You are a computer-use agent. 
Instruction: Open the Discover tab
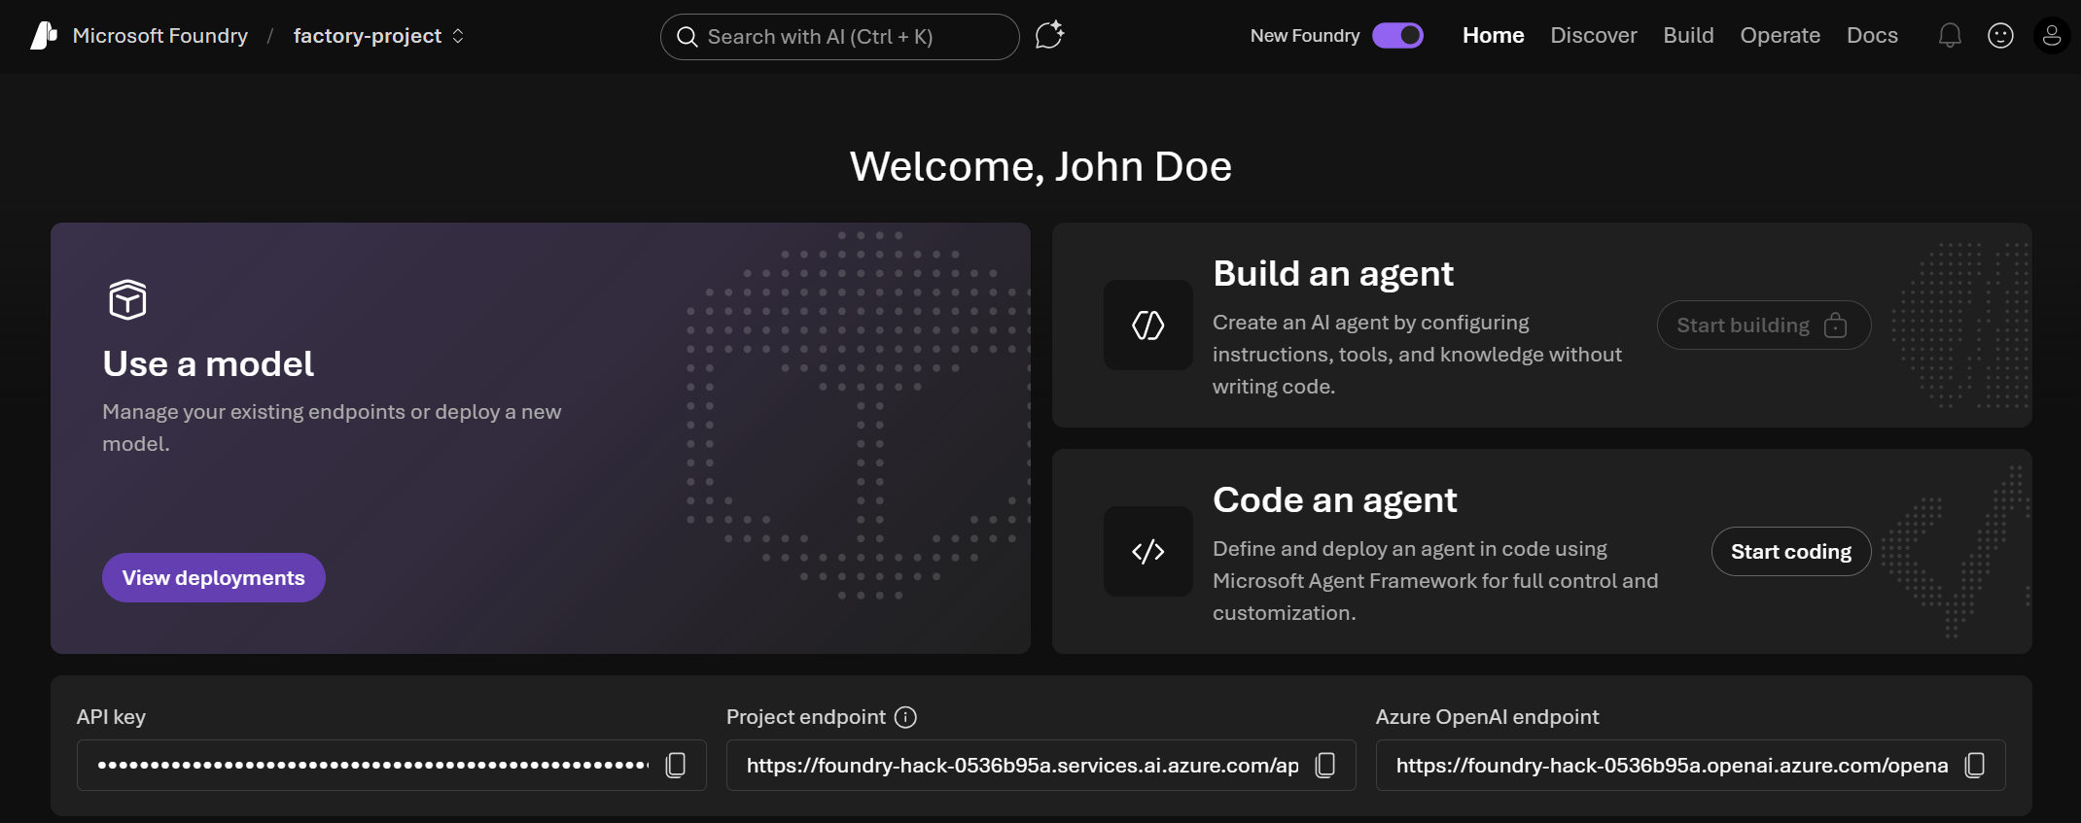coord(1594,36)
